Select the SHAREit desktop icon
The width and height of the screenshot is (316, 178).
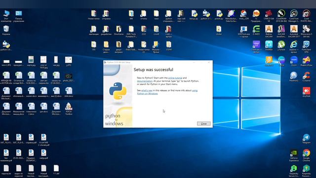269,45
